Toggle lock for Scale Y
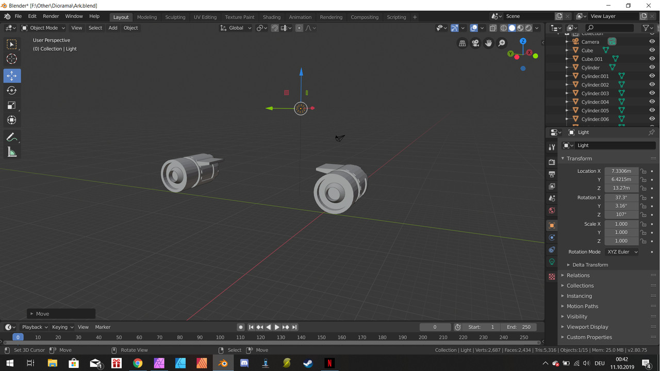Viewport: 660px width, 371px height. (x=643, y=232)
